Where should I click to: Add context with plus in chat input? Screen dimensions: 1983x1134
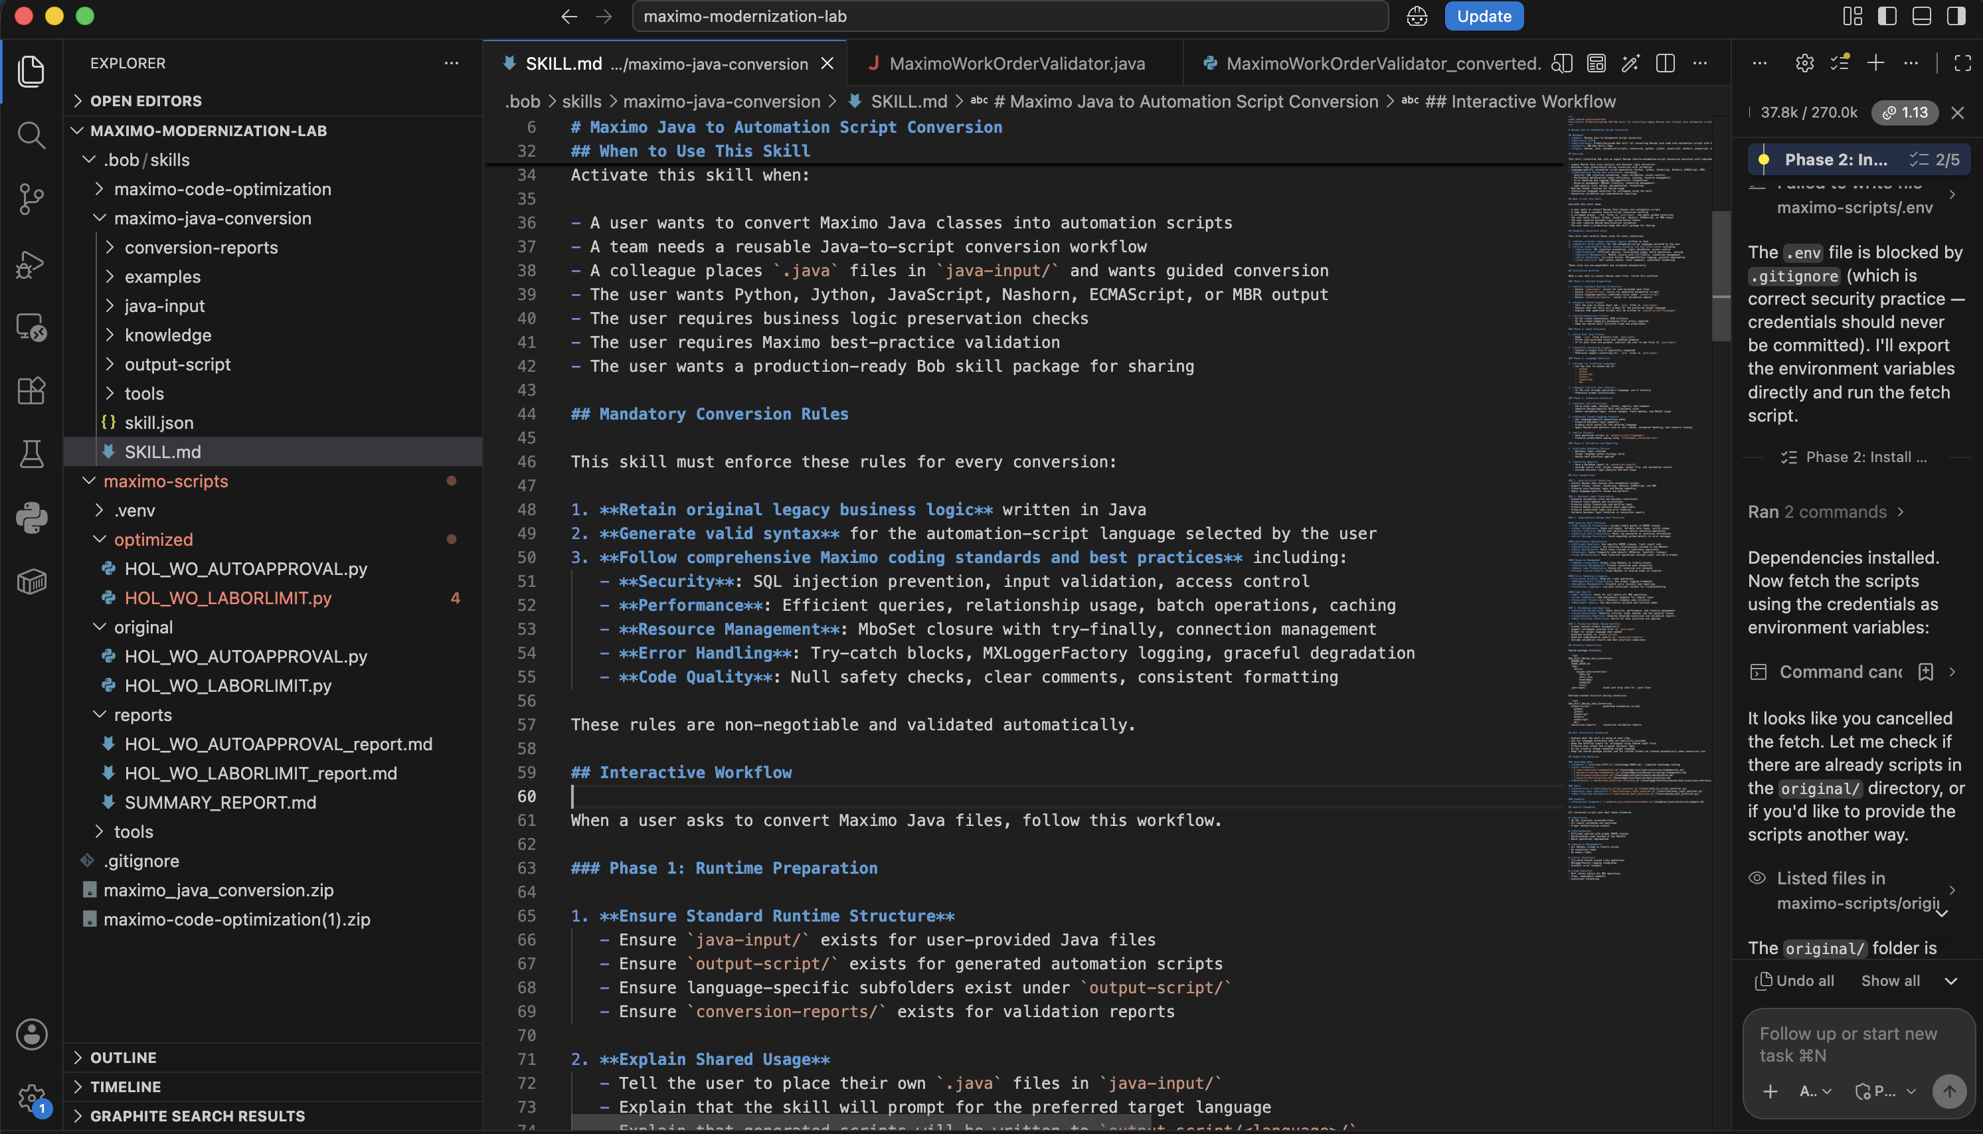click(1770, 1092)
